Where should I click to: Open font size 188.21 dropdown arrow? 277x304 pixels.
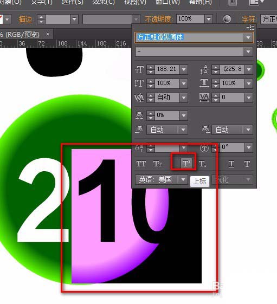(184, 69)
